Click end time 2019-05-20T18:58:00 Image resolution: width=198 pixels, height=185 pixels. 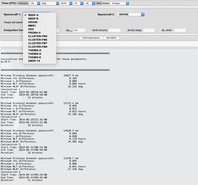(33, 95)
